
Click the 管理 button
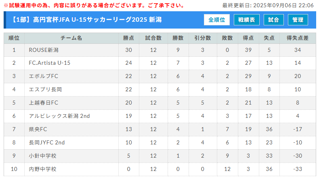pyautogui.click(x=298, y=20)
